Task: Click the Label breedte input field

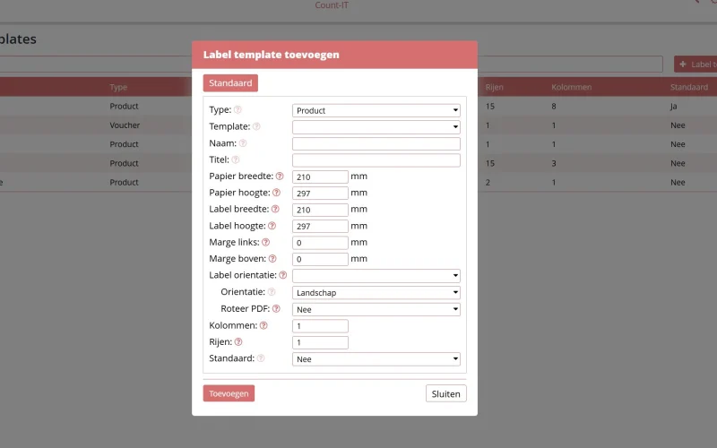Action: click(x=320, y=210)
